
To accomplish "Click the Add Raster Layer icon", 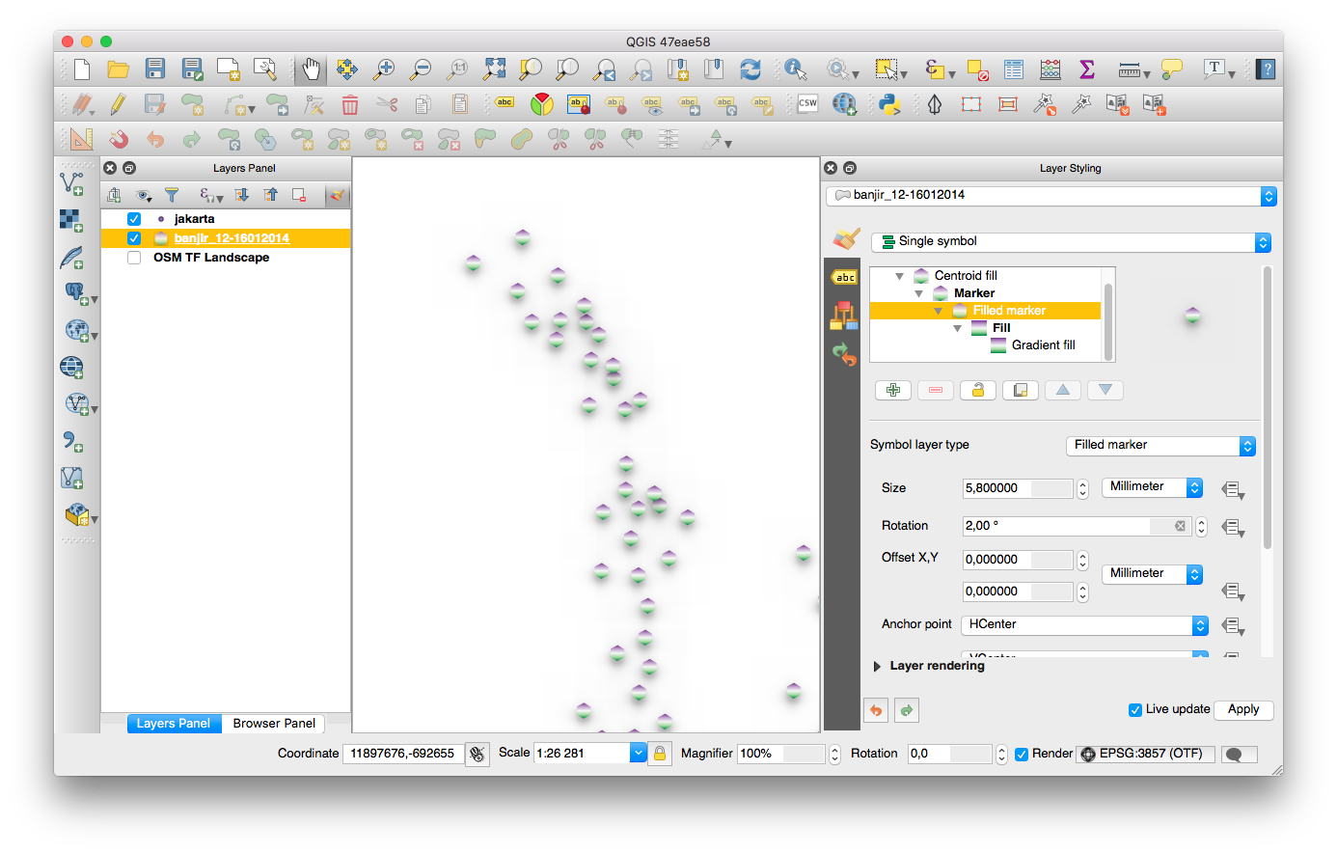I will (72, 221).
